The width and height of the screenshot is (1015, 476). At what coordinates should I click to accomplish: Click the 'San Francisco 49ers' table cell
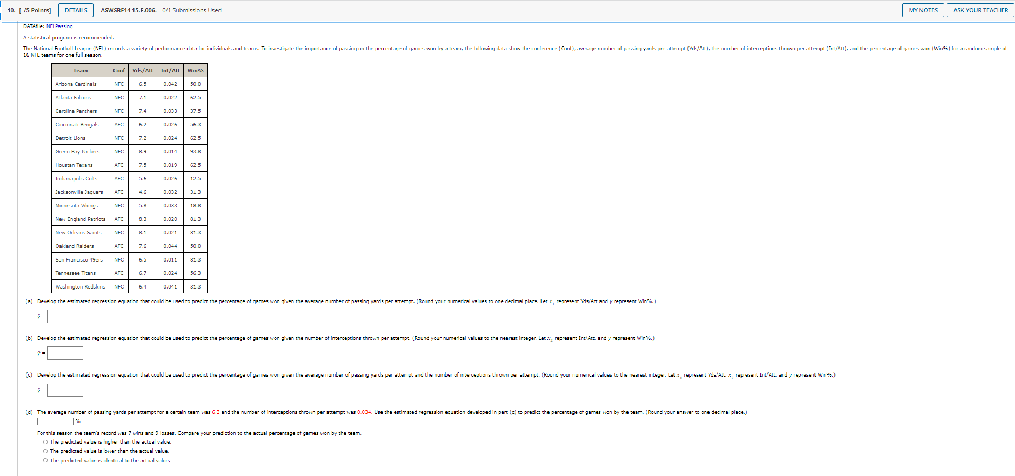[80, 260]
